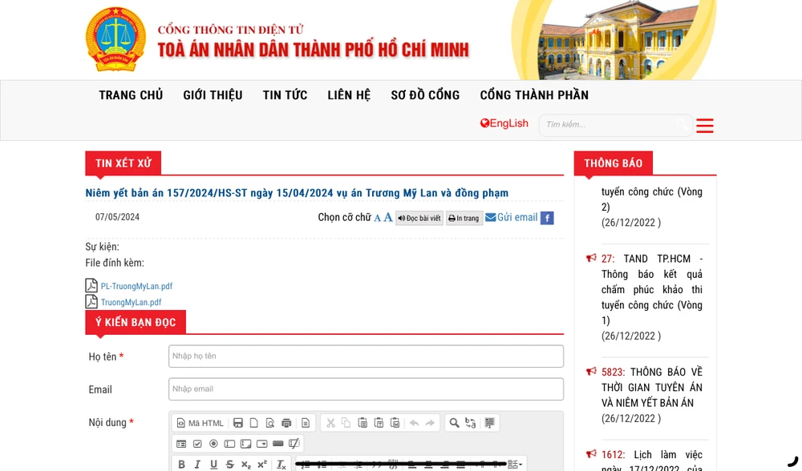Open the SƠ ĐỒ CỔNG menu item
Screen dimensions: 802x471
point(425,95)
